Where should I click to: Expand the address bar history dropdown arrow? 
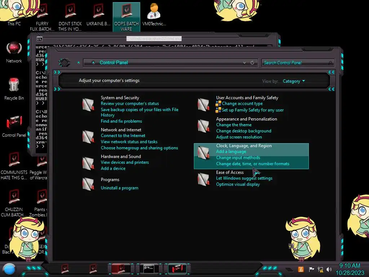[245, 63]
